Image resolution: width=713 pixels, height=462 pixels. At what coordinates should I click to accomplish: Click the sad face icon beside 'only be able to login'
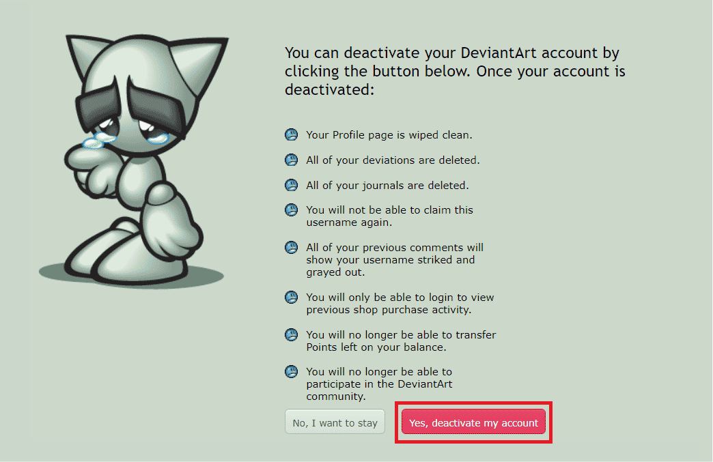(x=291, y=298)
